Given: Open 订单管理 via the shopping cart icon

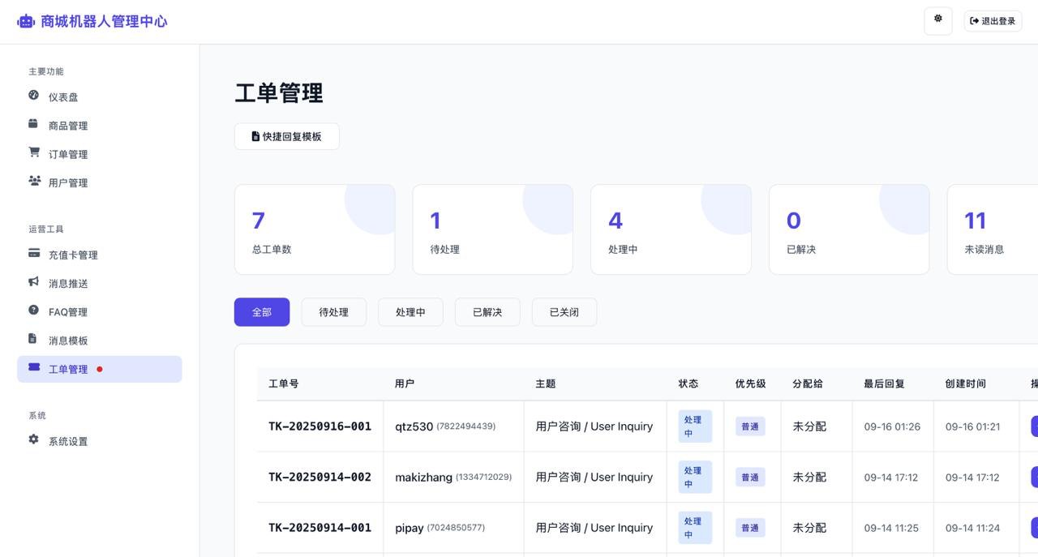Looking at the screenshot, I should (x=33, y=153).
